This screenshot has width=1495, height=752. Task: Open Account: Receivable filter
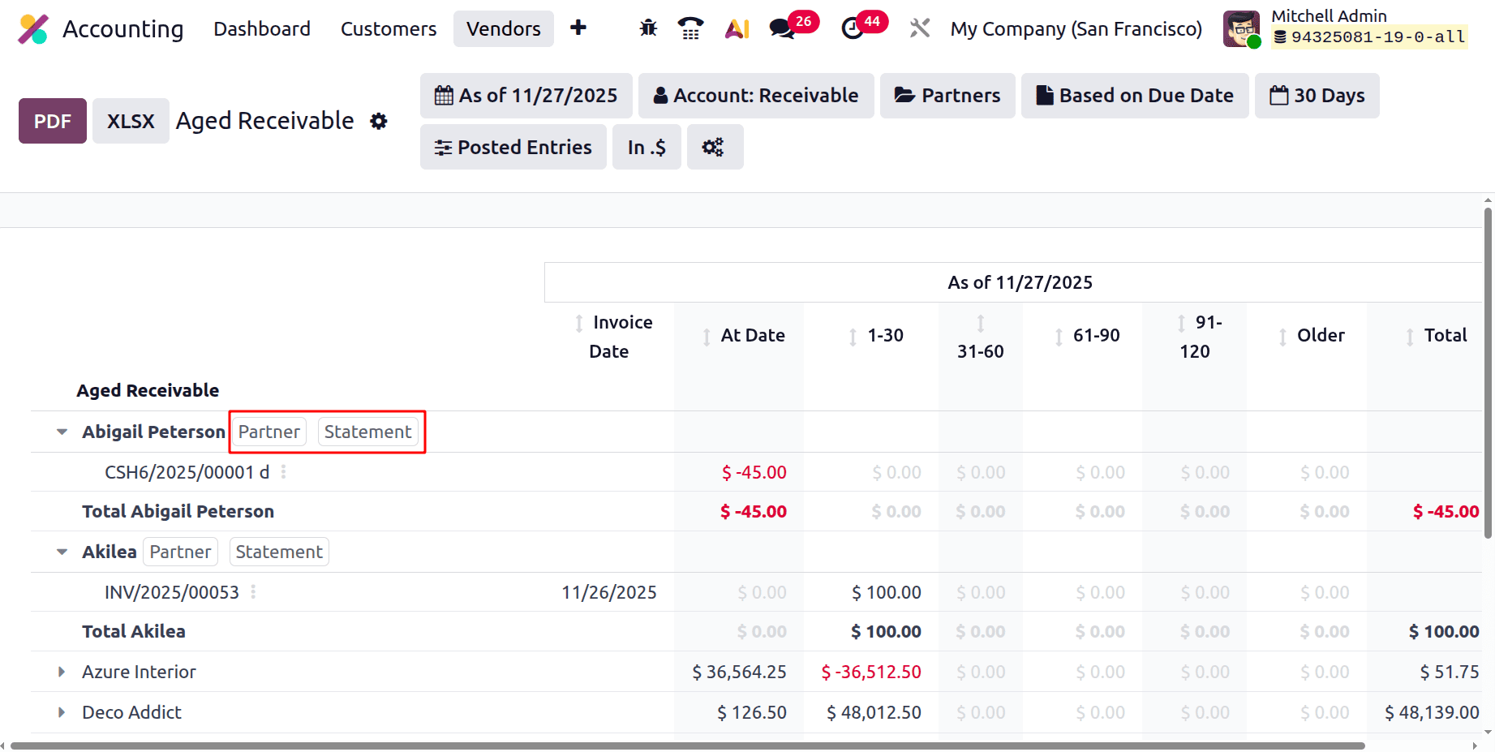tap(756, 96)
